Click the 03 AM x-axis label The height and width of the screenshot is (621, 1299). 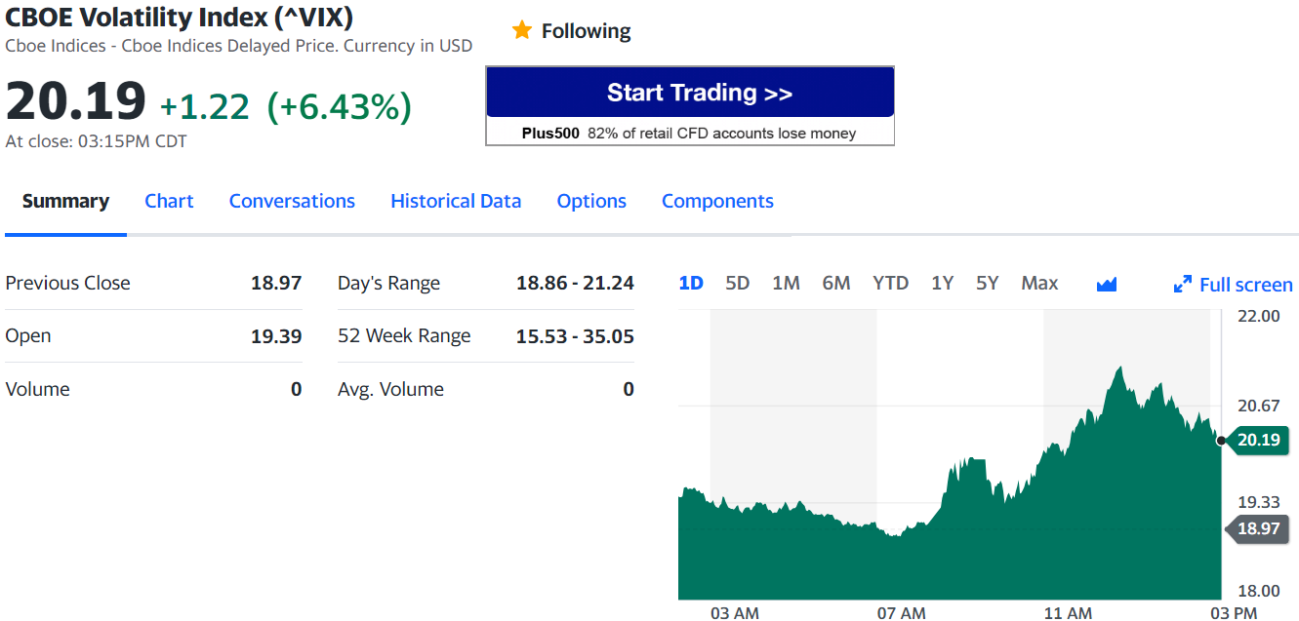(x=735, y=613)
